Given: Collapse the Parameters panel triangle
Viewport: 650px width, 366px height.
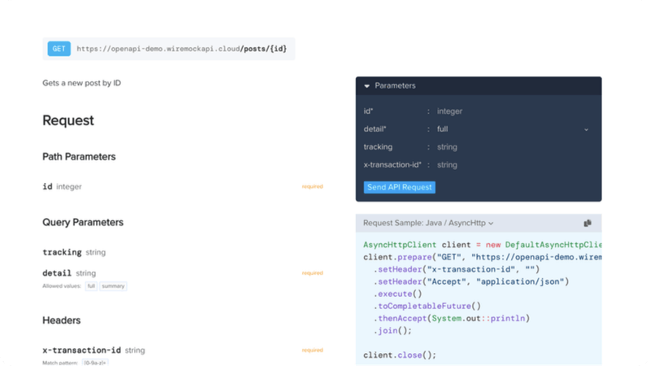Looking at the screenshot, I should pos(367,86).
